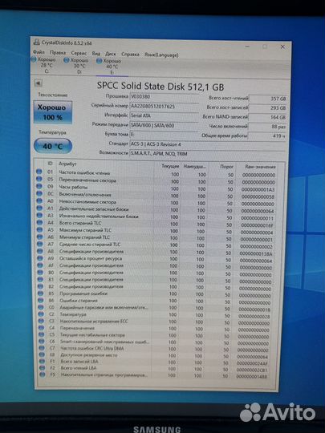The height and width of the screenshot is (433, 325).
Task: Click status icon of Ошибки стирания row
Action: click(41, 300)
